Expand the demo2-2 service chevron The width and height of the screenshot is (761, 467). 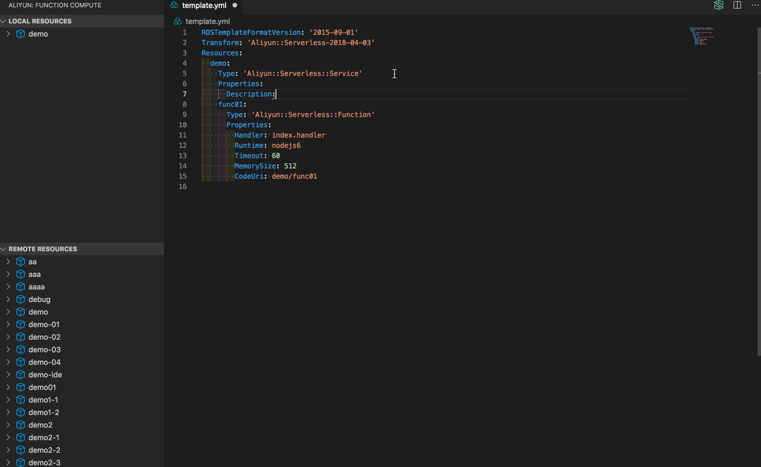(8, 450)
